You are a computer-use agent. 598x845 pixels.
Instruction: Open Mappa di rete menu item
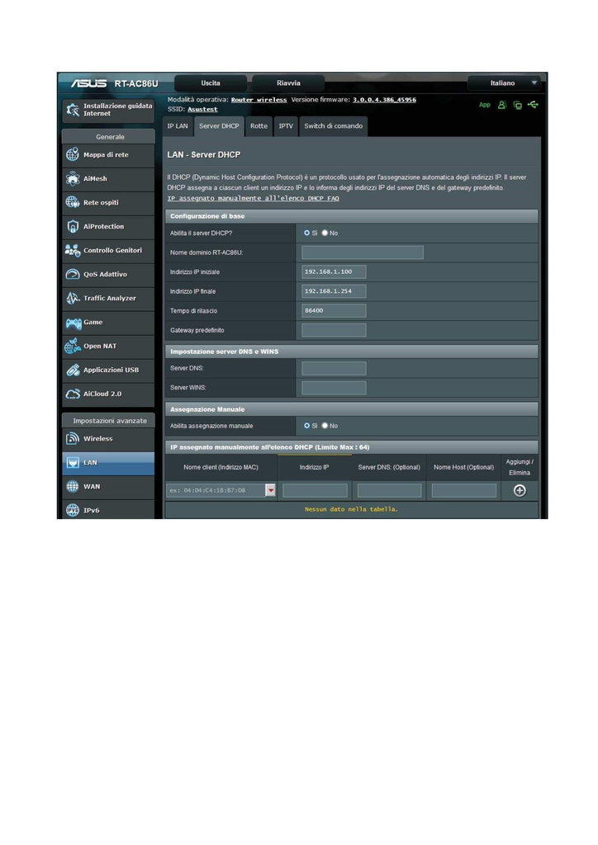(x=108, y=155)
